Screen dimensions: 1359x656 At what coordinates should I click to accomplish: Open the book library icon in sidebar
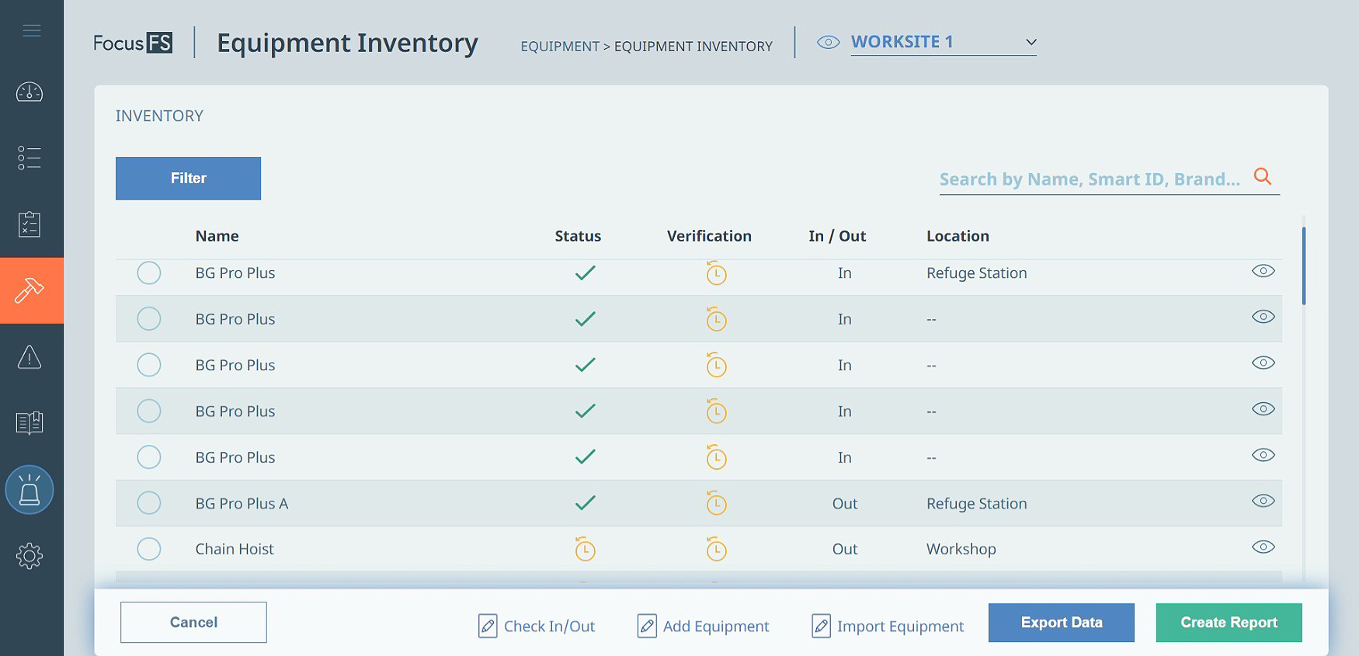[x=30, y=423]
